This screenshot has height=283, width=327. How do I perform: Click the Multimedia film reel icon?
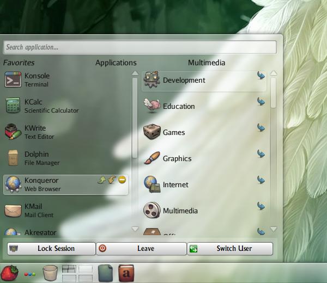tap(152, 210)
